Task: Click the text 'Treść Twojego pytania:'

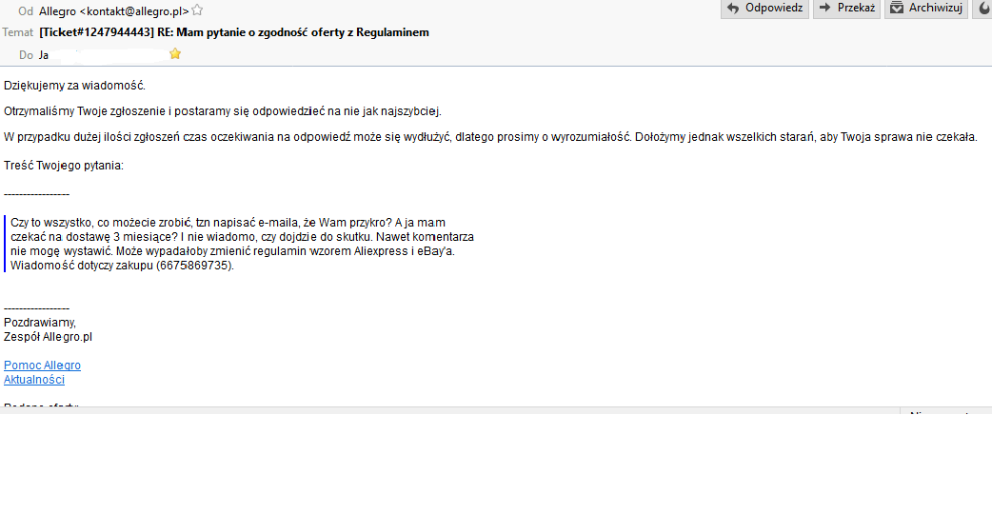Action: pos(64,166)
